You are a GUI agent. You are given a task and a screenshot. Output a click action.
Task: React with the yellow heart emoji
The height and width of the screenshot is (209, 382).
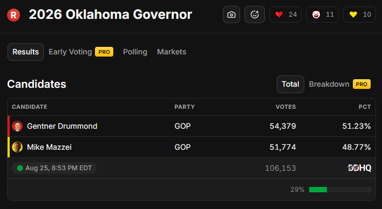point(359,15)
